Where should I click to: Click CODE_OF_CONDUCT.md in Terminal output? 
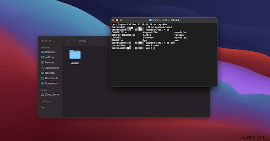coord(123,35)
